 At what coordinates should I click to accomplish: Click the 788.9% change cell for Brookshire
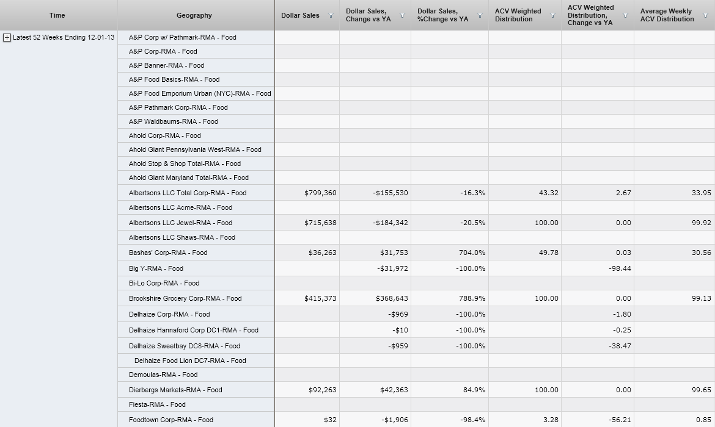click(x=471, y=298)
